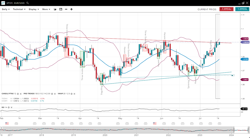Open the More menu
Image resolution: width=250 pixels, height=138 pixels.
pyautogui.click(x=46, y=9)
